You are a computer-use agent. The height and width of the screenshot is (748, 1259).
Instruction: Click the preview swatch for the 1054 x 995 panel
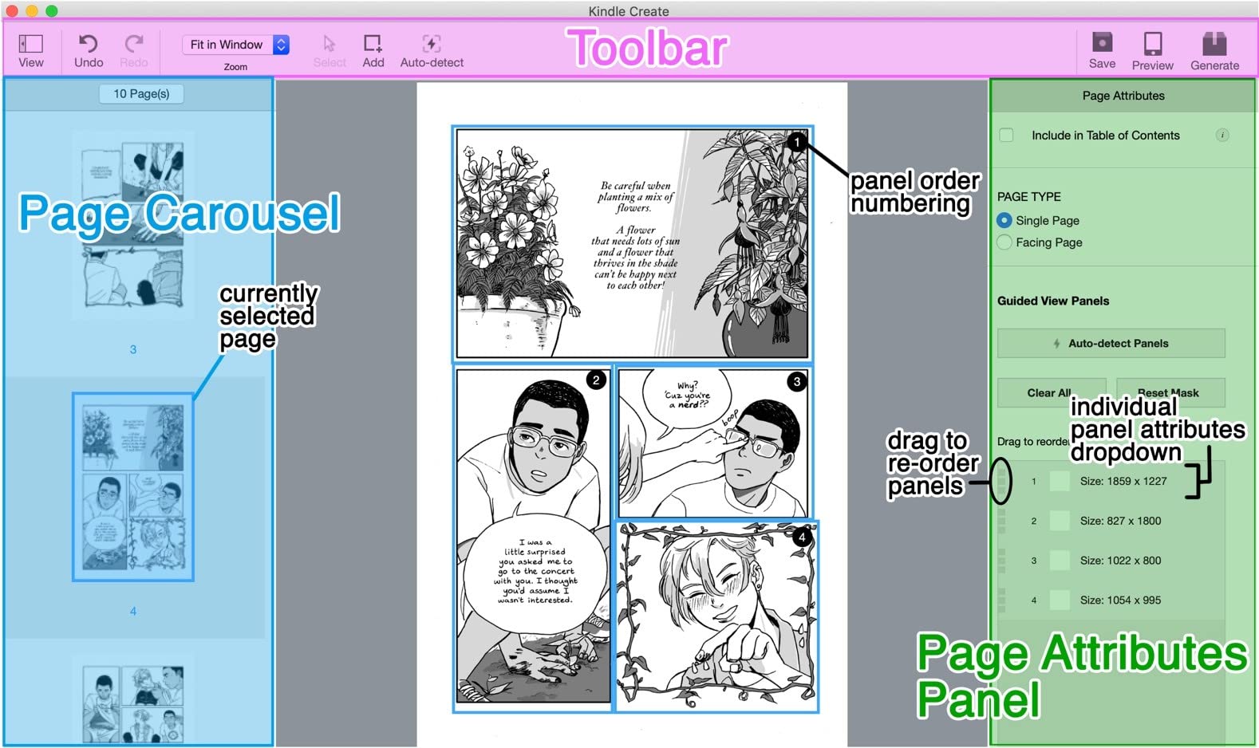point(1060,600)
